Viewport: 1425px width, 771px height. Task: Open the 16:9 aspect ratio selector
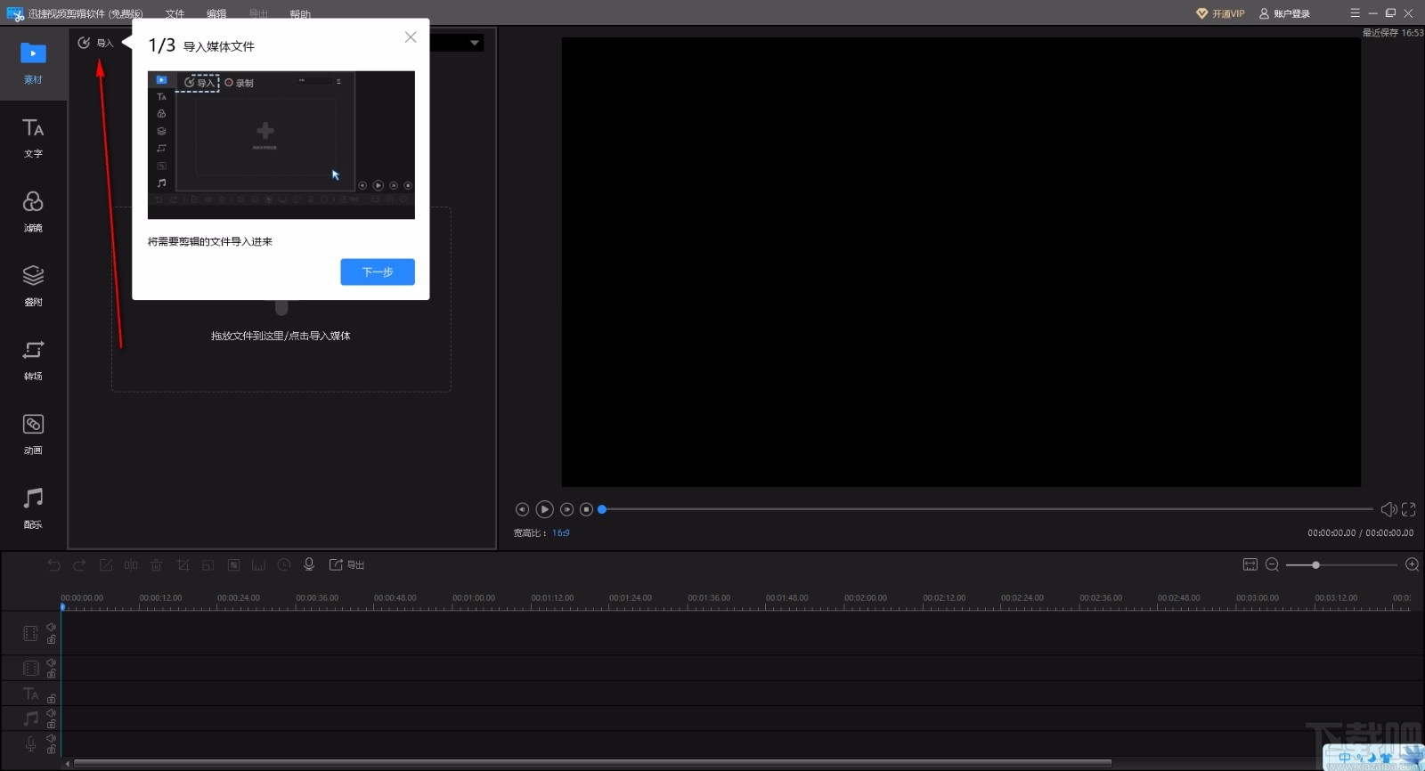click(560, 533)
